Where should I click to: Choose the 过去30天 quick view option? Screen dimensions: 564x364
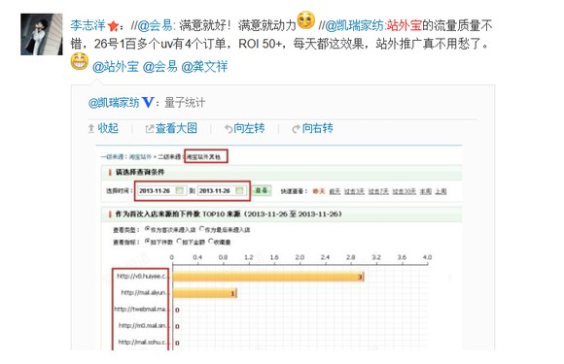click(405, 191)
